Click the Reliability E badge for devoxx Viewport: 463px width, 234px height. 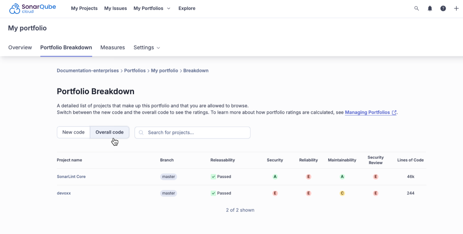coord(308,193)
